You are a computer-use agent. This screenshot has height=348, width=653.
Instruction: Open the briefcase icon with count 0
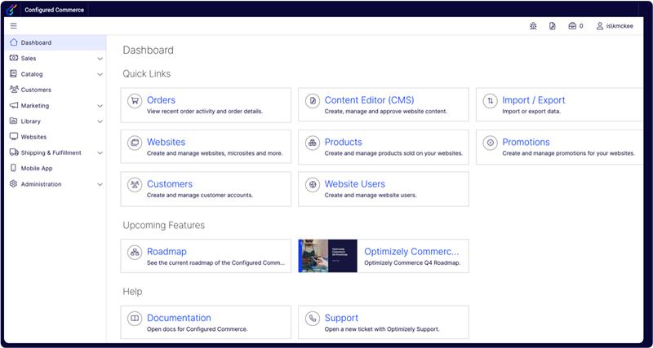pos(572,26)
